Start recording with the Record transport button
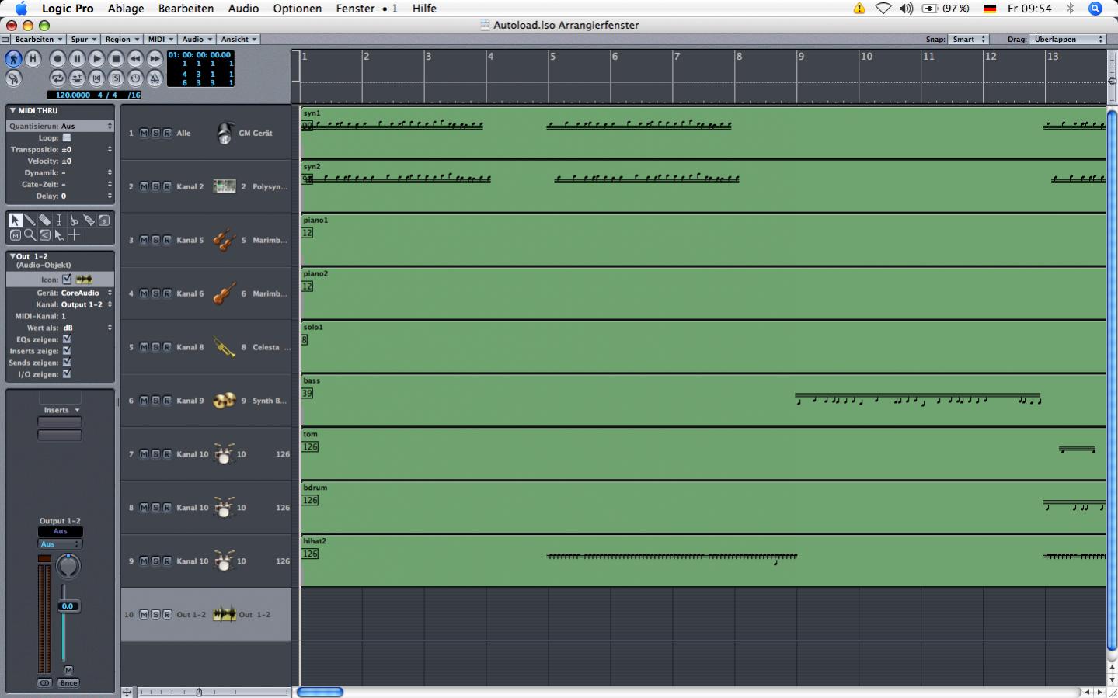The image size is (1118, 698). pos(57,58)
